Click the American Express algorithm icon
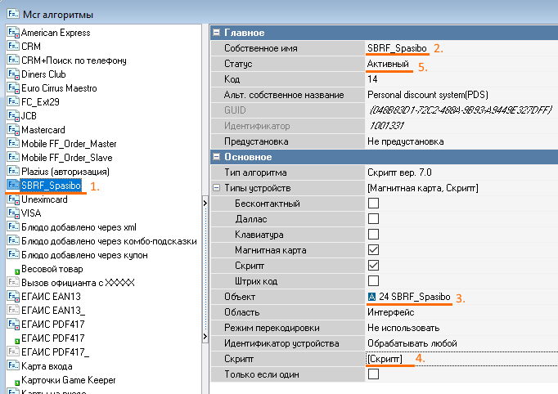 click(x=11, y=33)
